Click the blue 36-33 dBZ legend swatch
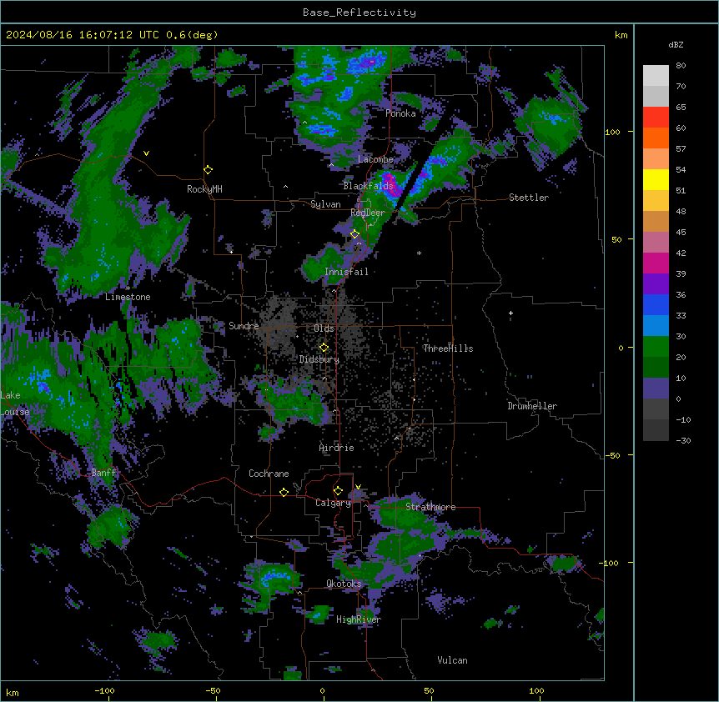The image size is (719, 702). (656, 304)
